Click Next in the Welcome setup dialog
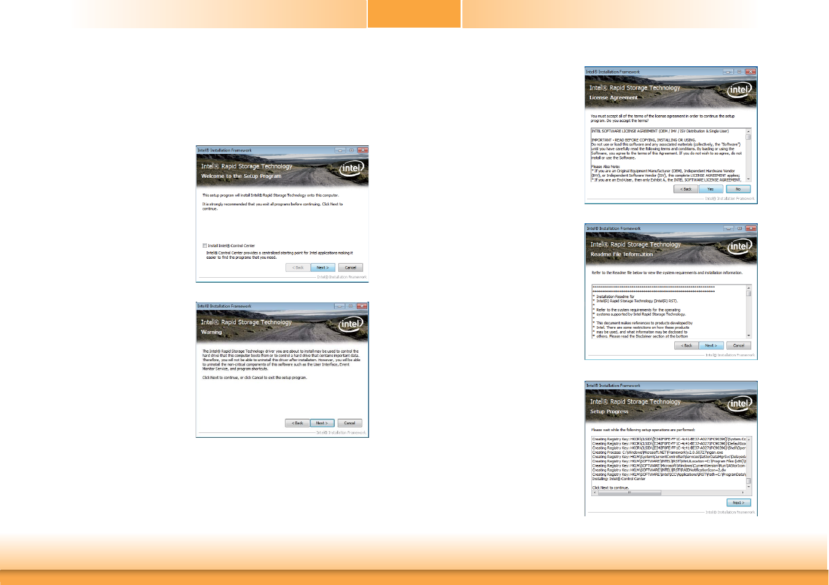829x585 pixels. [x=322, y=267]
